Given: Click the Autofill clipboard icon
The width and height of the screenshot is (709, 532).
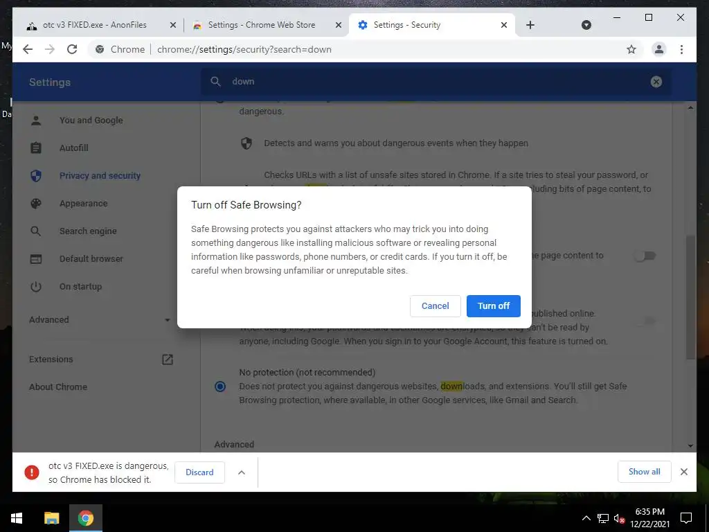Looking at the screenshot, I should (x=36, y=148).
